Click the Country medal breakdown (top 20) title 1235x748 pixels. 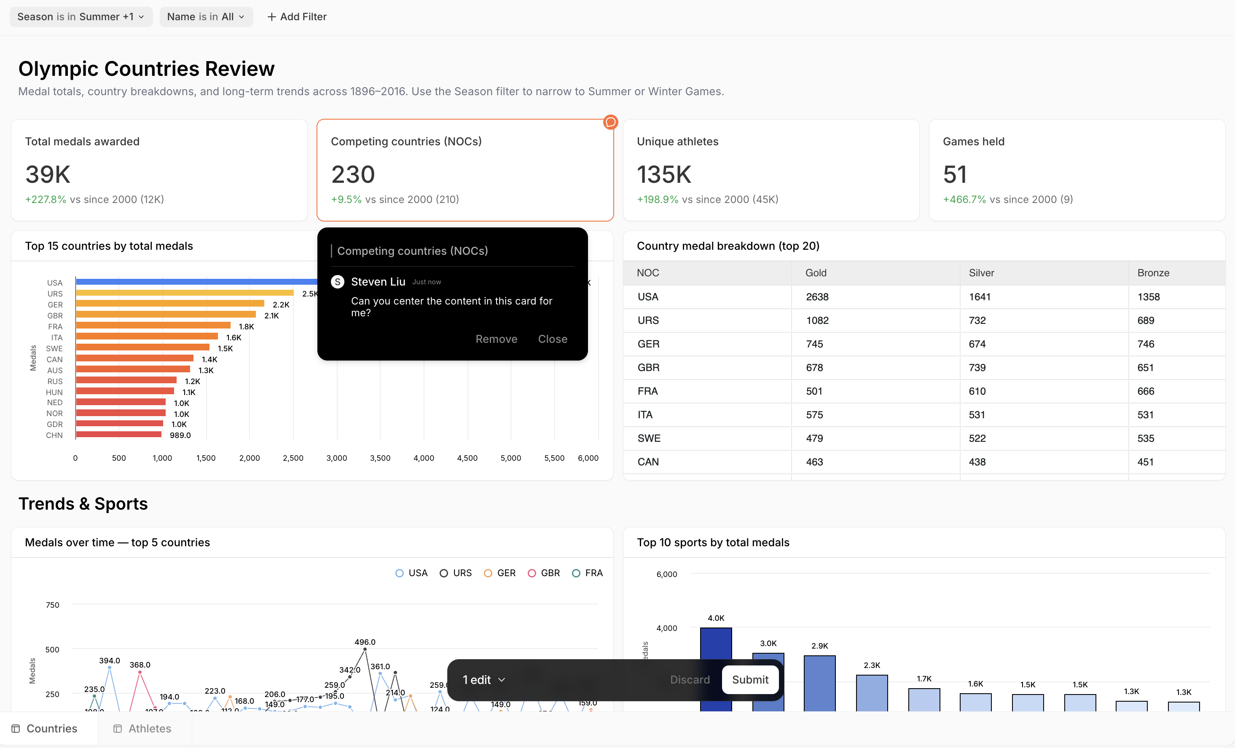(728, 246)
